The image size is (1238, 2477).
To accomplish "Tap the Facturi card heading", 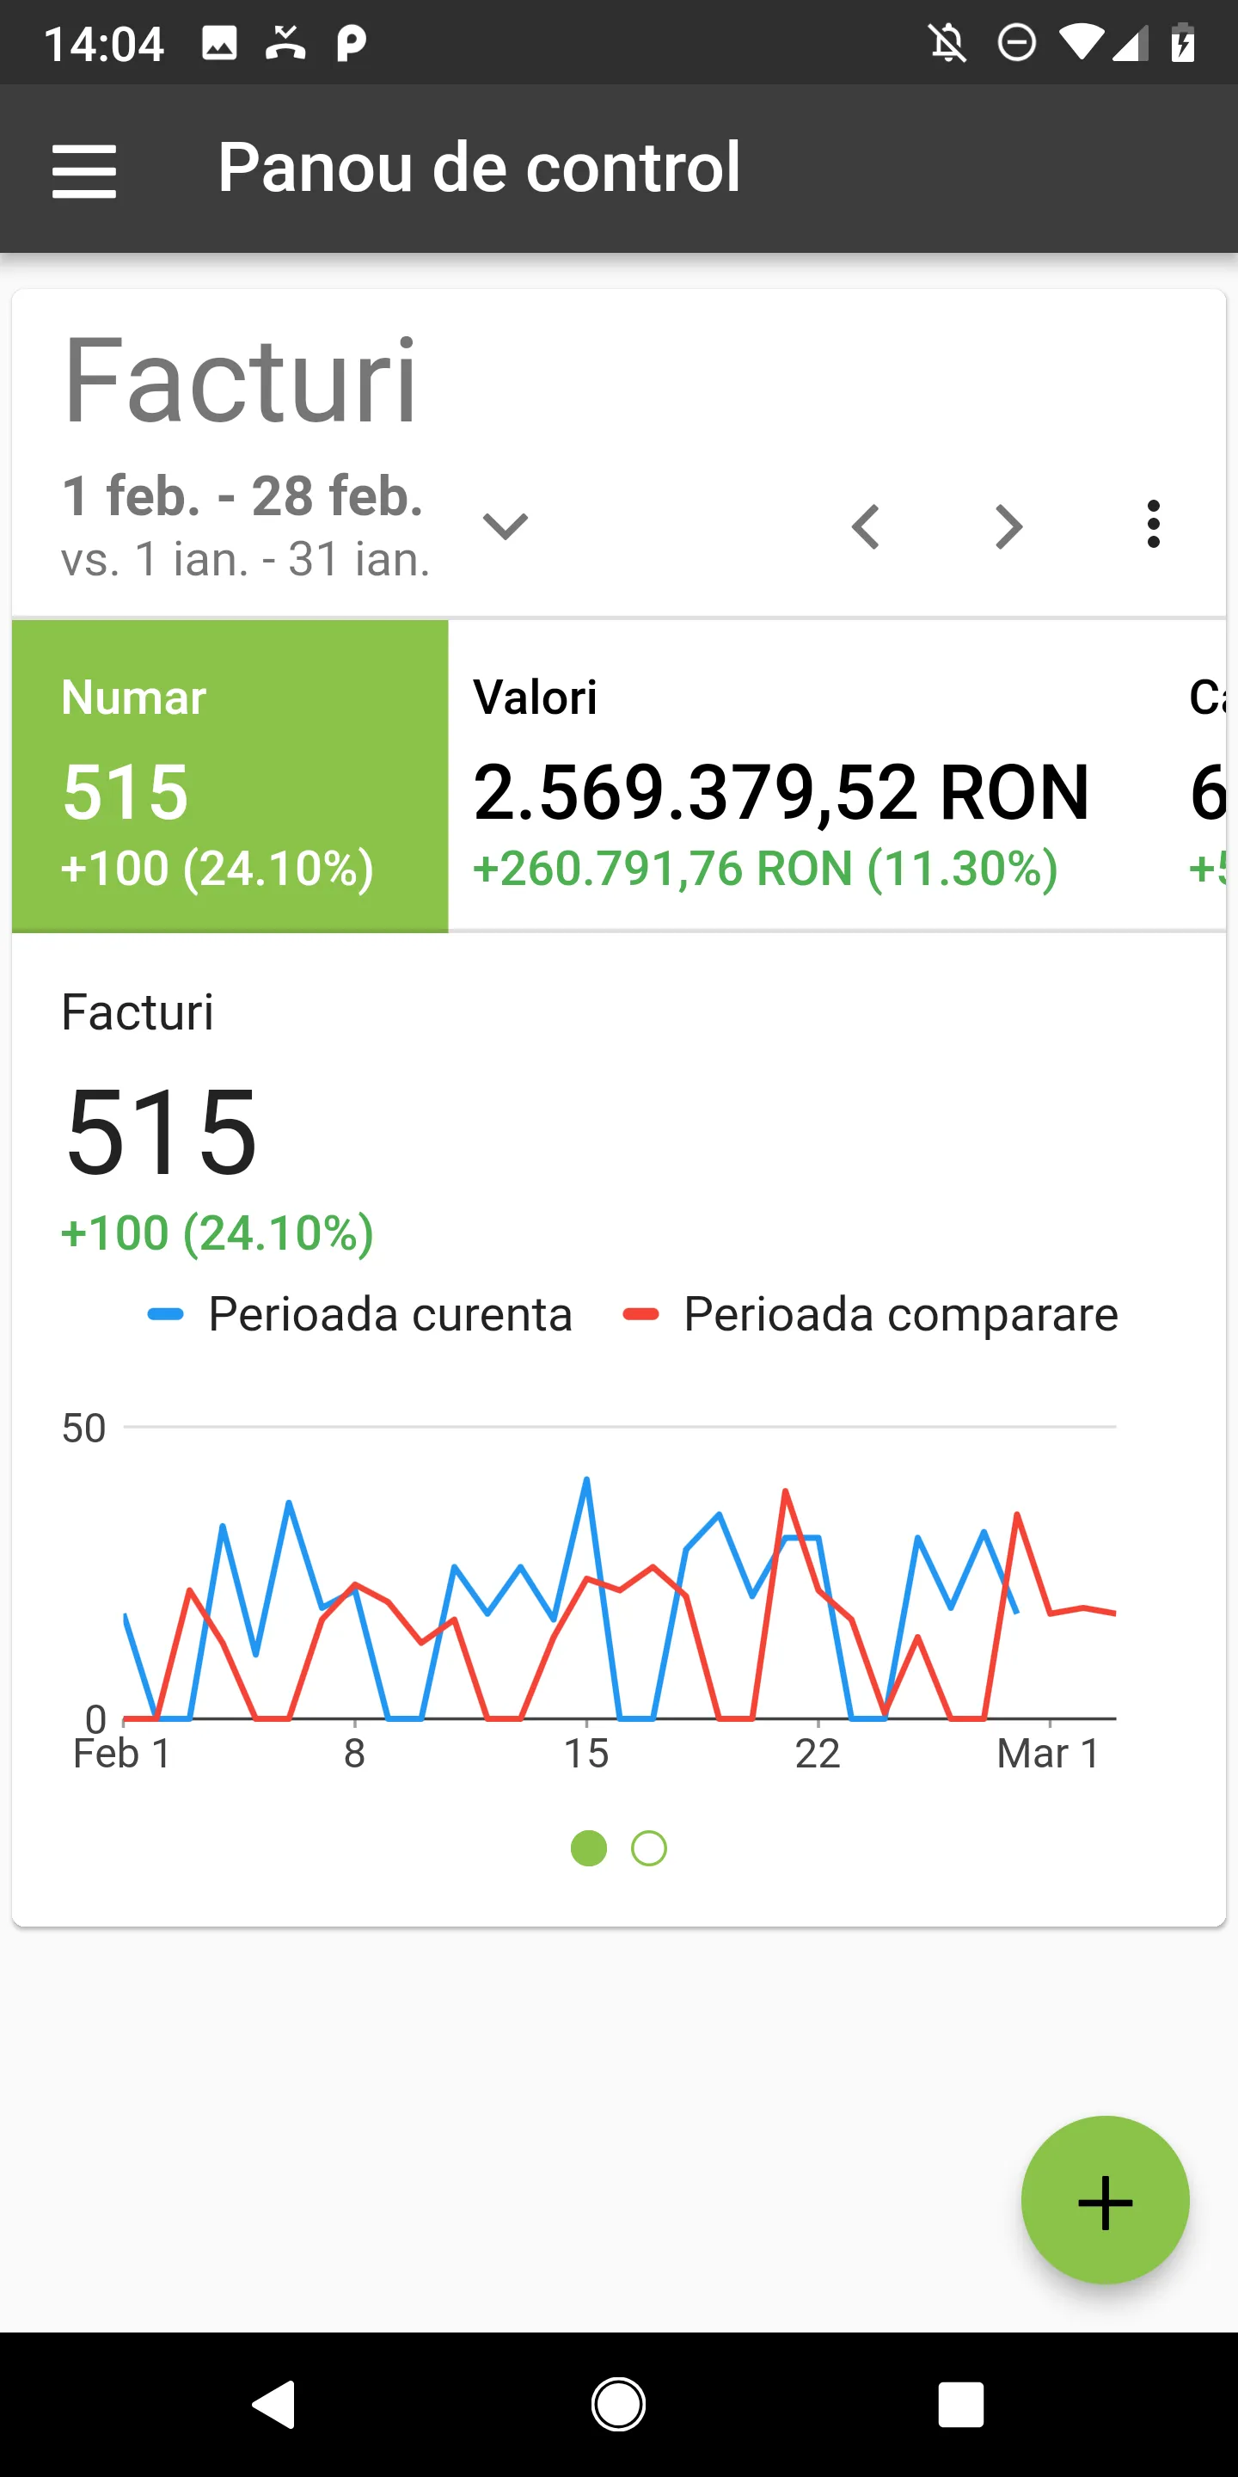I will (x=241, y=380).
